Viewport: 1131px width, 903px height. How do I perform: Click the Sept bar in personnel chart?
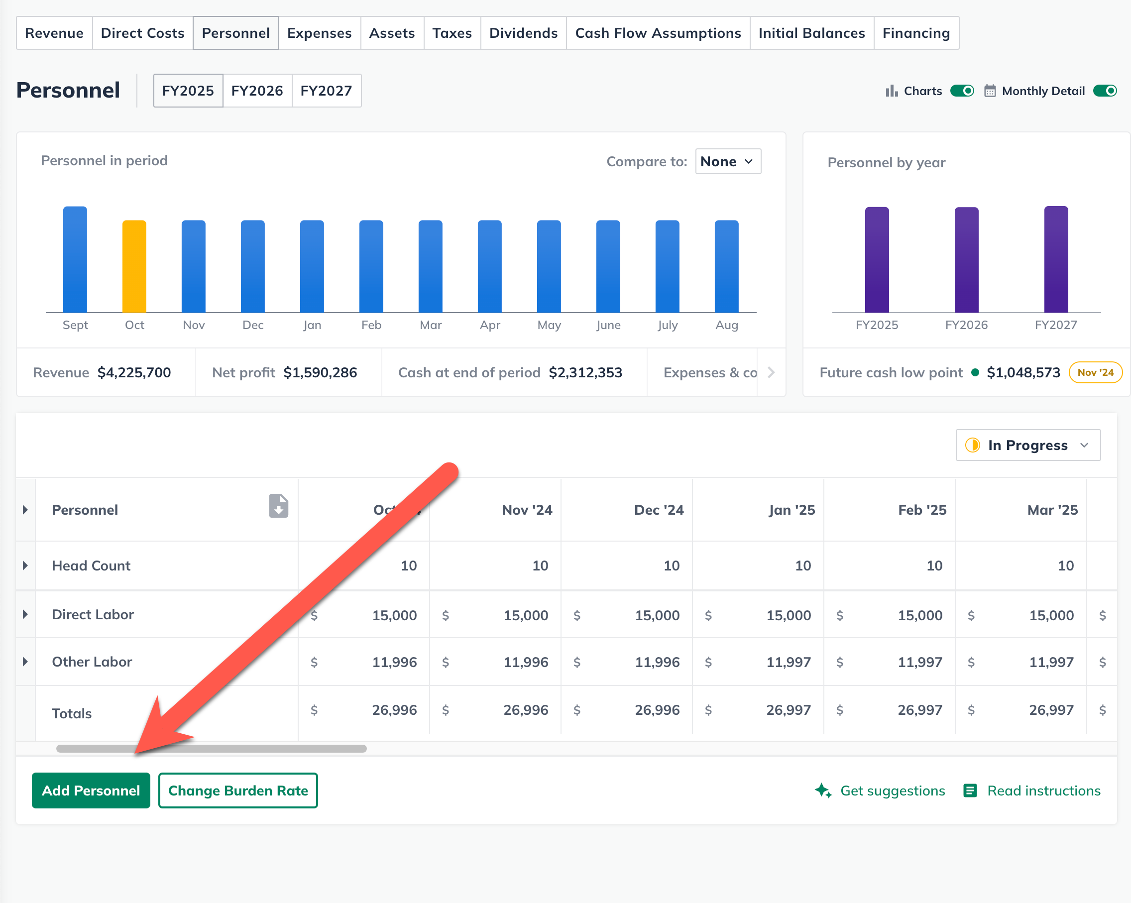pos(75,259)
